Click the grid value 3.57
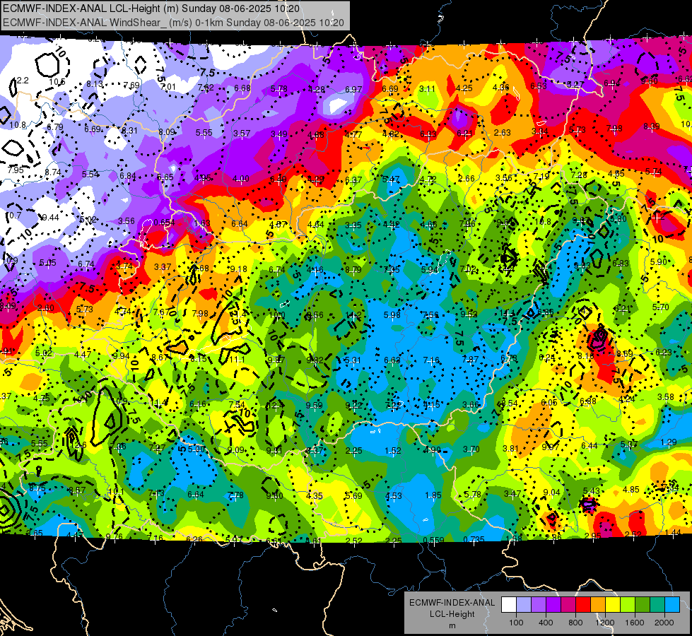This screenshot has width=692, height=636. [x=242, y=134]
